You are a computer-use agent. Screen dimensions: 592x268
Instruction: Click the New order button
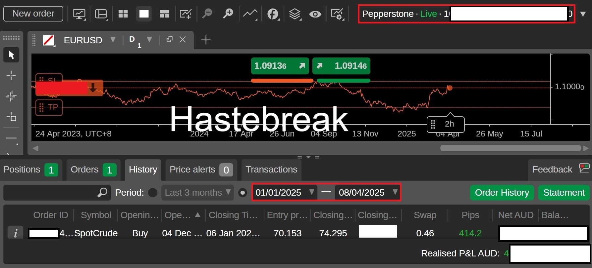click(33, 14)
